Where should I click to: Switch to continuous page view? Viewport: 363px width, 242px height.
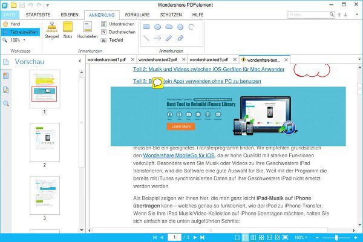245,237
